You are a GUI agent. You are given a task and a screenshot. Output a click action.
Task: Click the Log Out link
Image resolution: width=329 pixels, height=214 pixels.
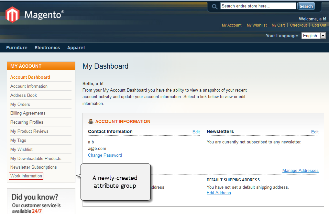pyautogui.click(x=319, y=25)
